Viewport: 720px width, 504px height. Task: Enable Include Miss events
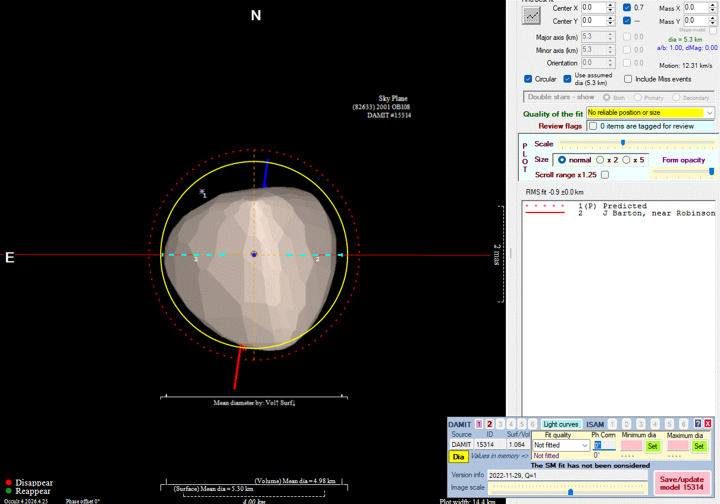coord(628,79)
